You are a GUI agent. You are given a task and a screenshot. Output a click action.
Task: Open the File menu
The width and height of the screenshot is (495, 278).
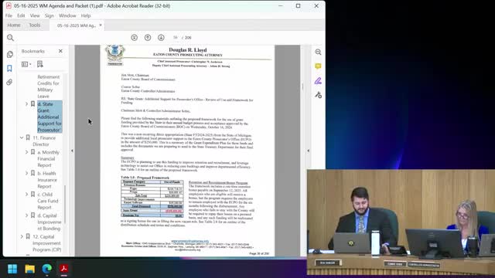(x=9, y=15)
